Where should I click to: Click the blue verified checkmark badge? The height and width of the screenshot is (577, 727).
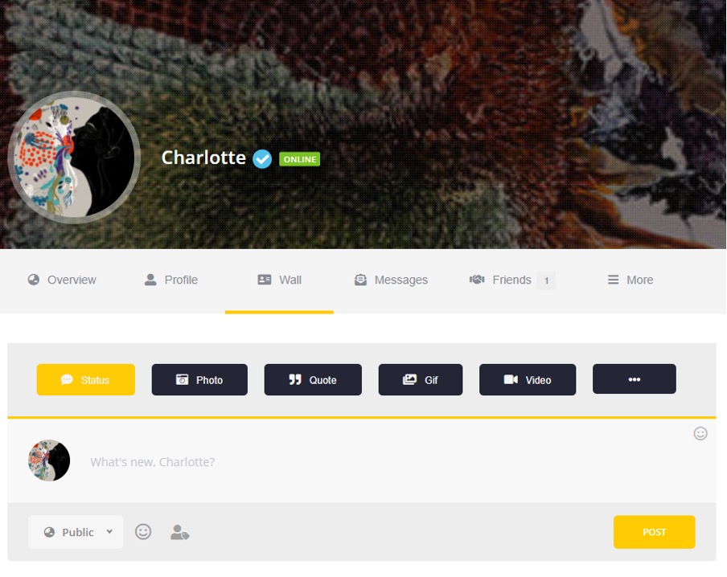(x=262, y=159)
